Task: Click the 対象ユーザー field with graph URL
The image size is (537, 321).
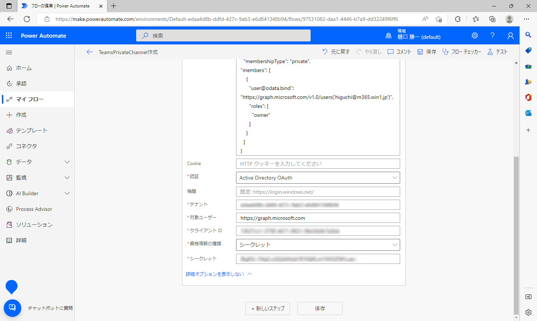Action: pyautogui.click(x=318, y=218)
